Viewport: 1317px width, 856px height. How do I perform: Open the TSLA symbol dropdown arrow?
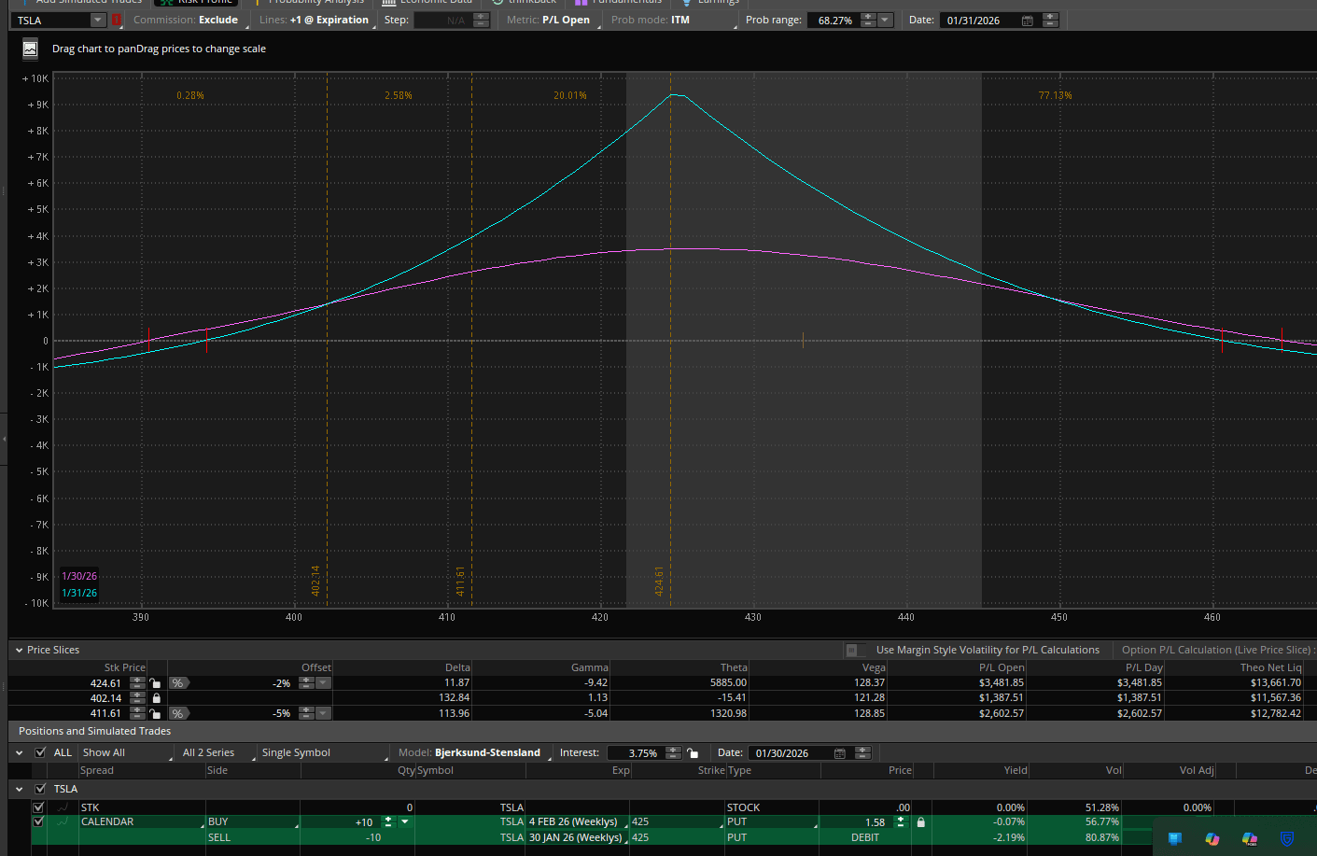[97, 20]
